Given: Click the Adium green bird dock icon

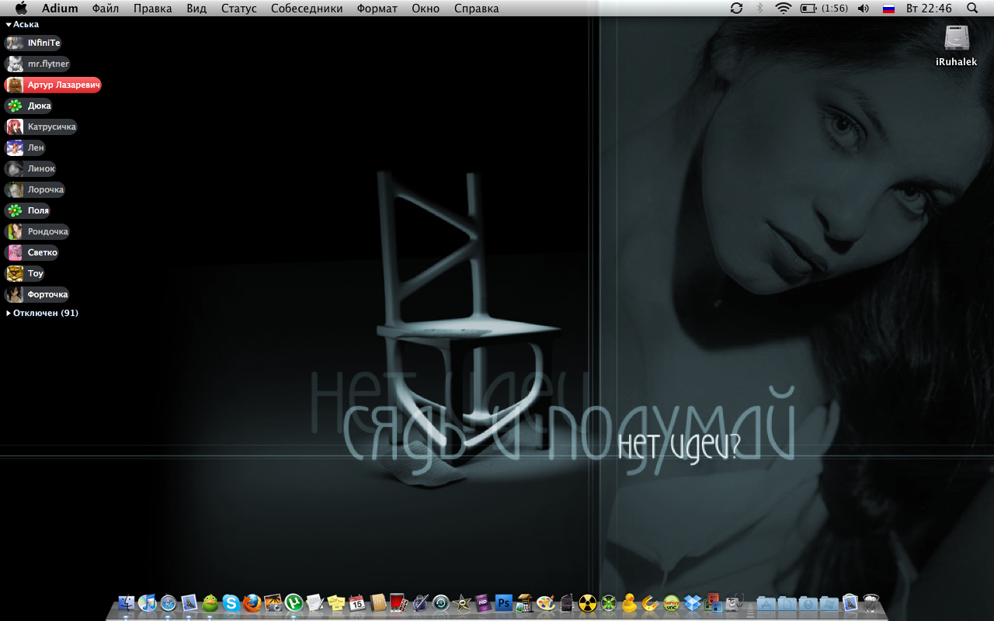Looking at the screenshot, I should (x=210, y=602).
